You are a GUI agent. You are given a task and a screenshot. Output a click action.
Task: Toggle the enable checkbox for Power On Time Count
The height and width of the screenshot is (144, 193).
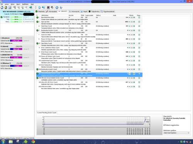coord(139,39)
